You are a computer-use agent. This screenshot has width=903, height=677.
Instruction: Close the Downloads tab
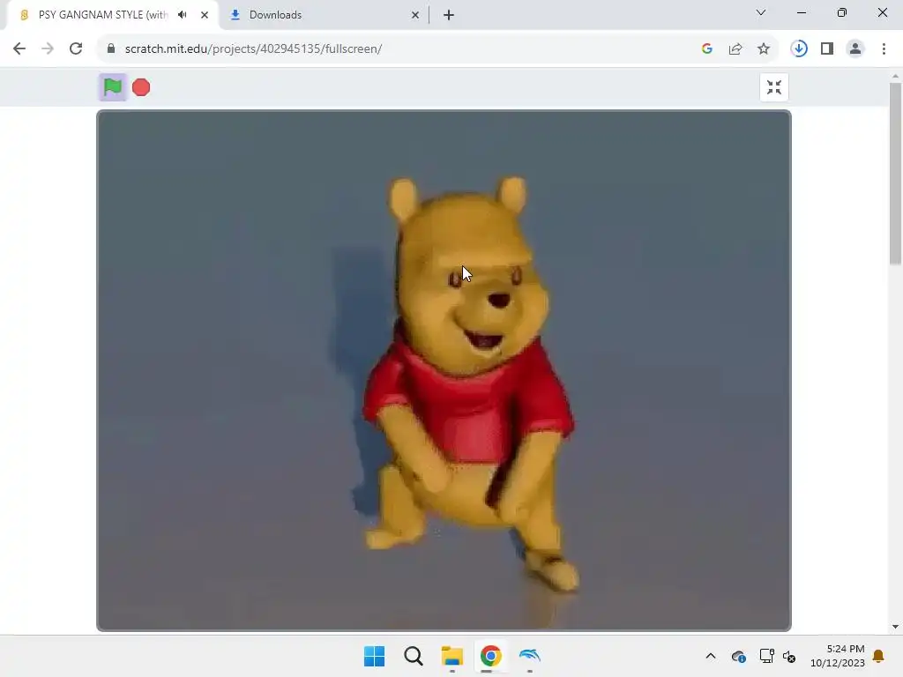(415, 15)
